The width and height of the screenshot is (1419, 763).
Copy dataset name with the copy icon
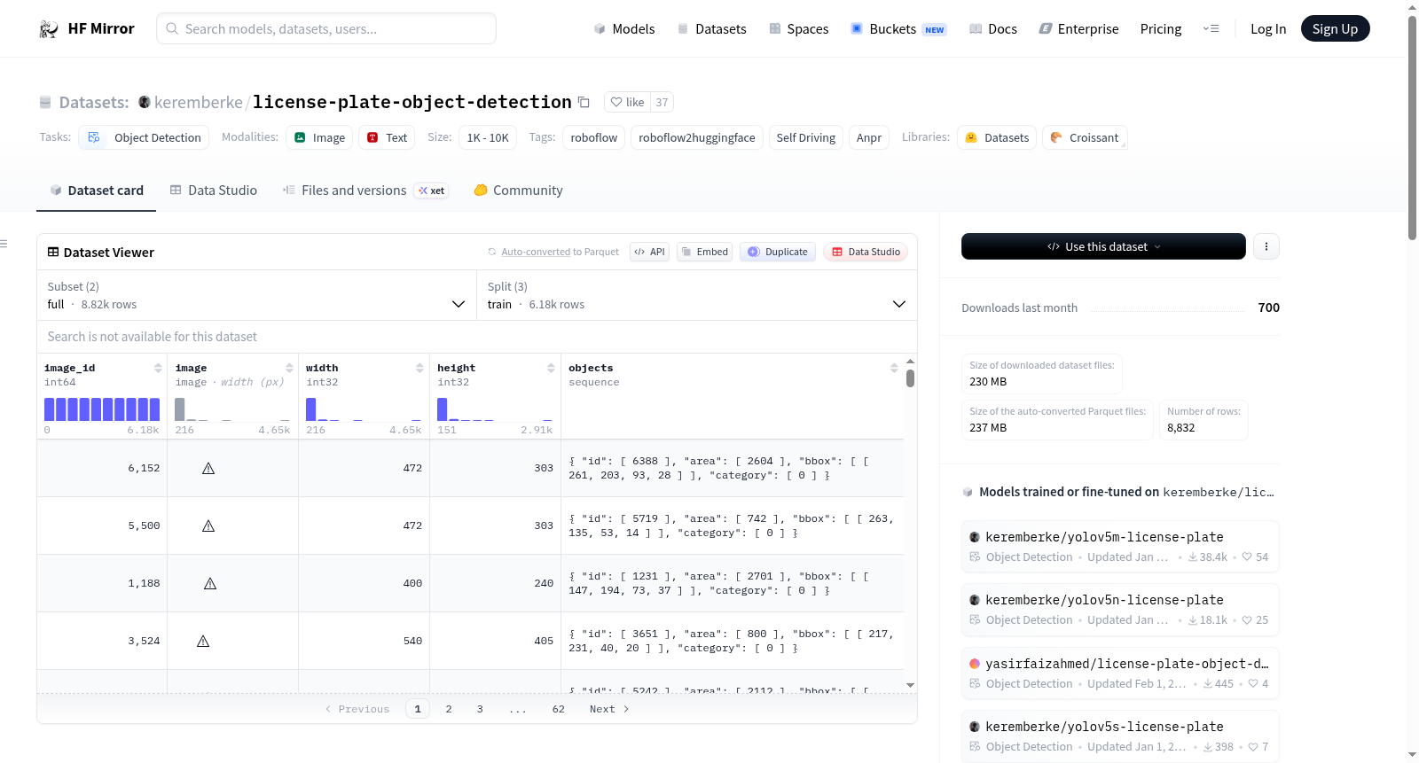[584, 102]
